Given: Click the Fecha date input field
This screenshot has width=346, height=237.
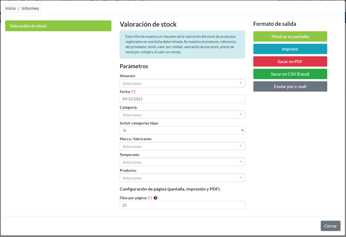Looking at the screenshot, I should tap(182, 99).
